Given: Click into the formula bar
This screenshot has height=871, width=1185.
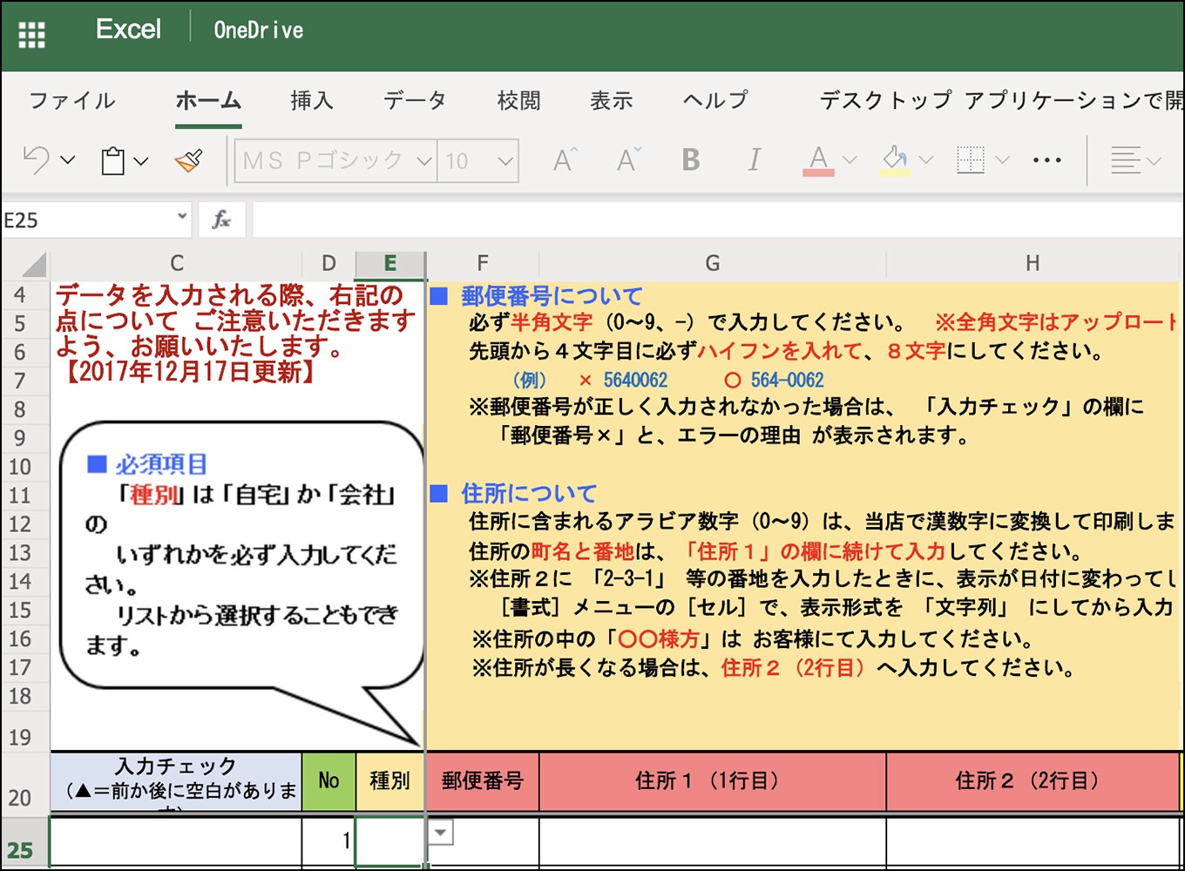Looking at the screenshot, I should (x=717, y=220).
